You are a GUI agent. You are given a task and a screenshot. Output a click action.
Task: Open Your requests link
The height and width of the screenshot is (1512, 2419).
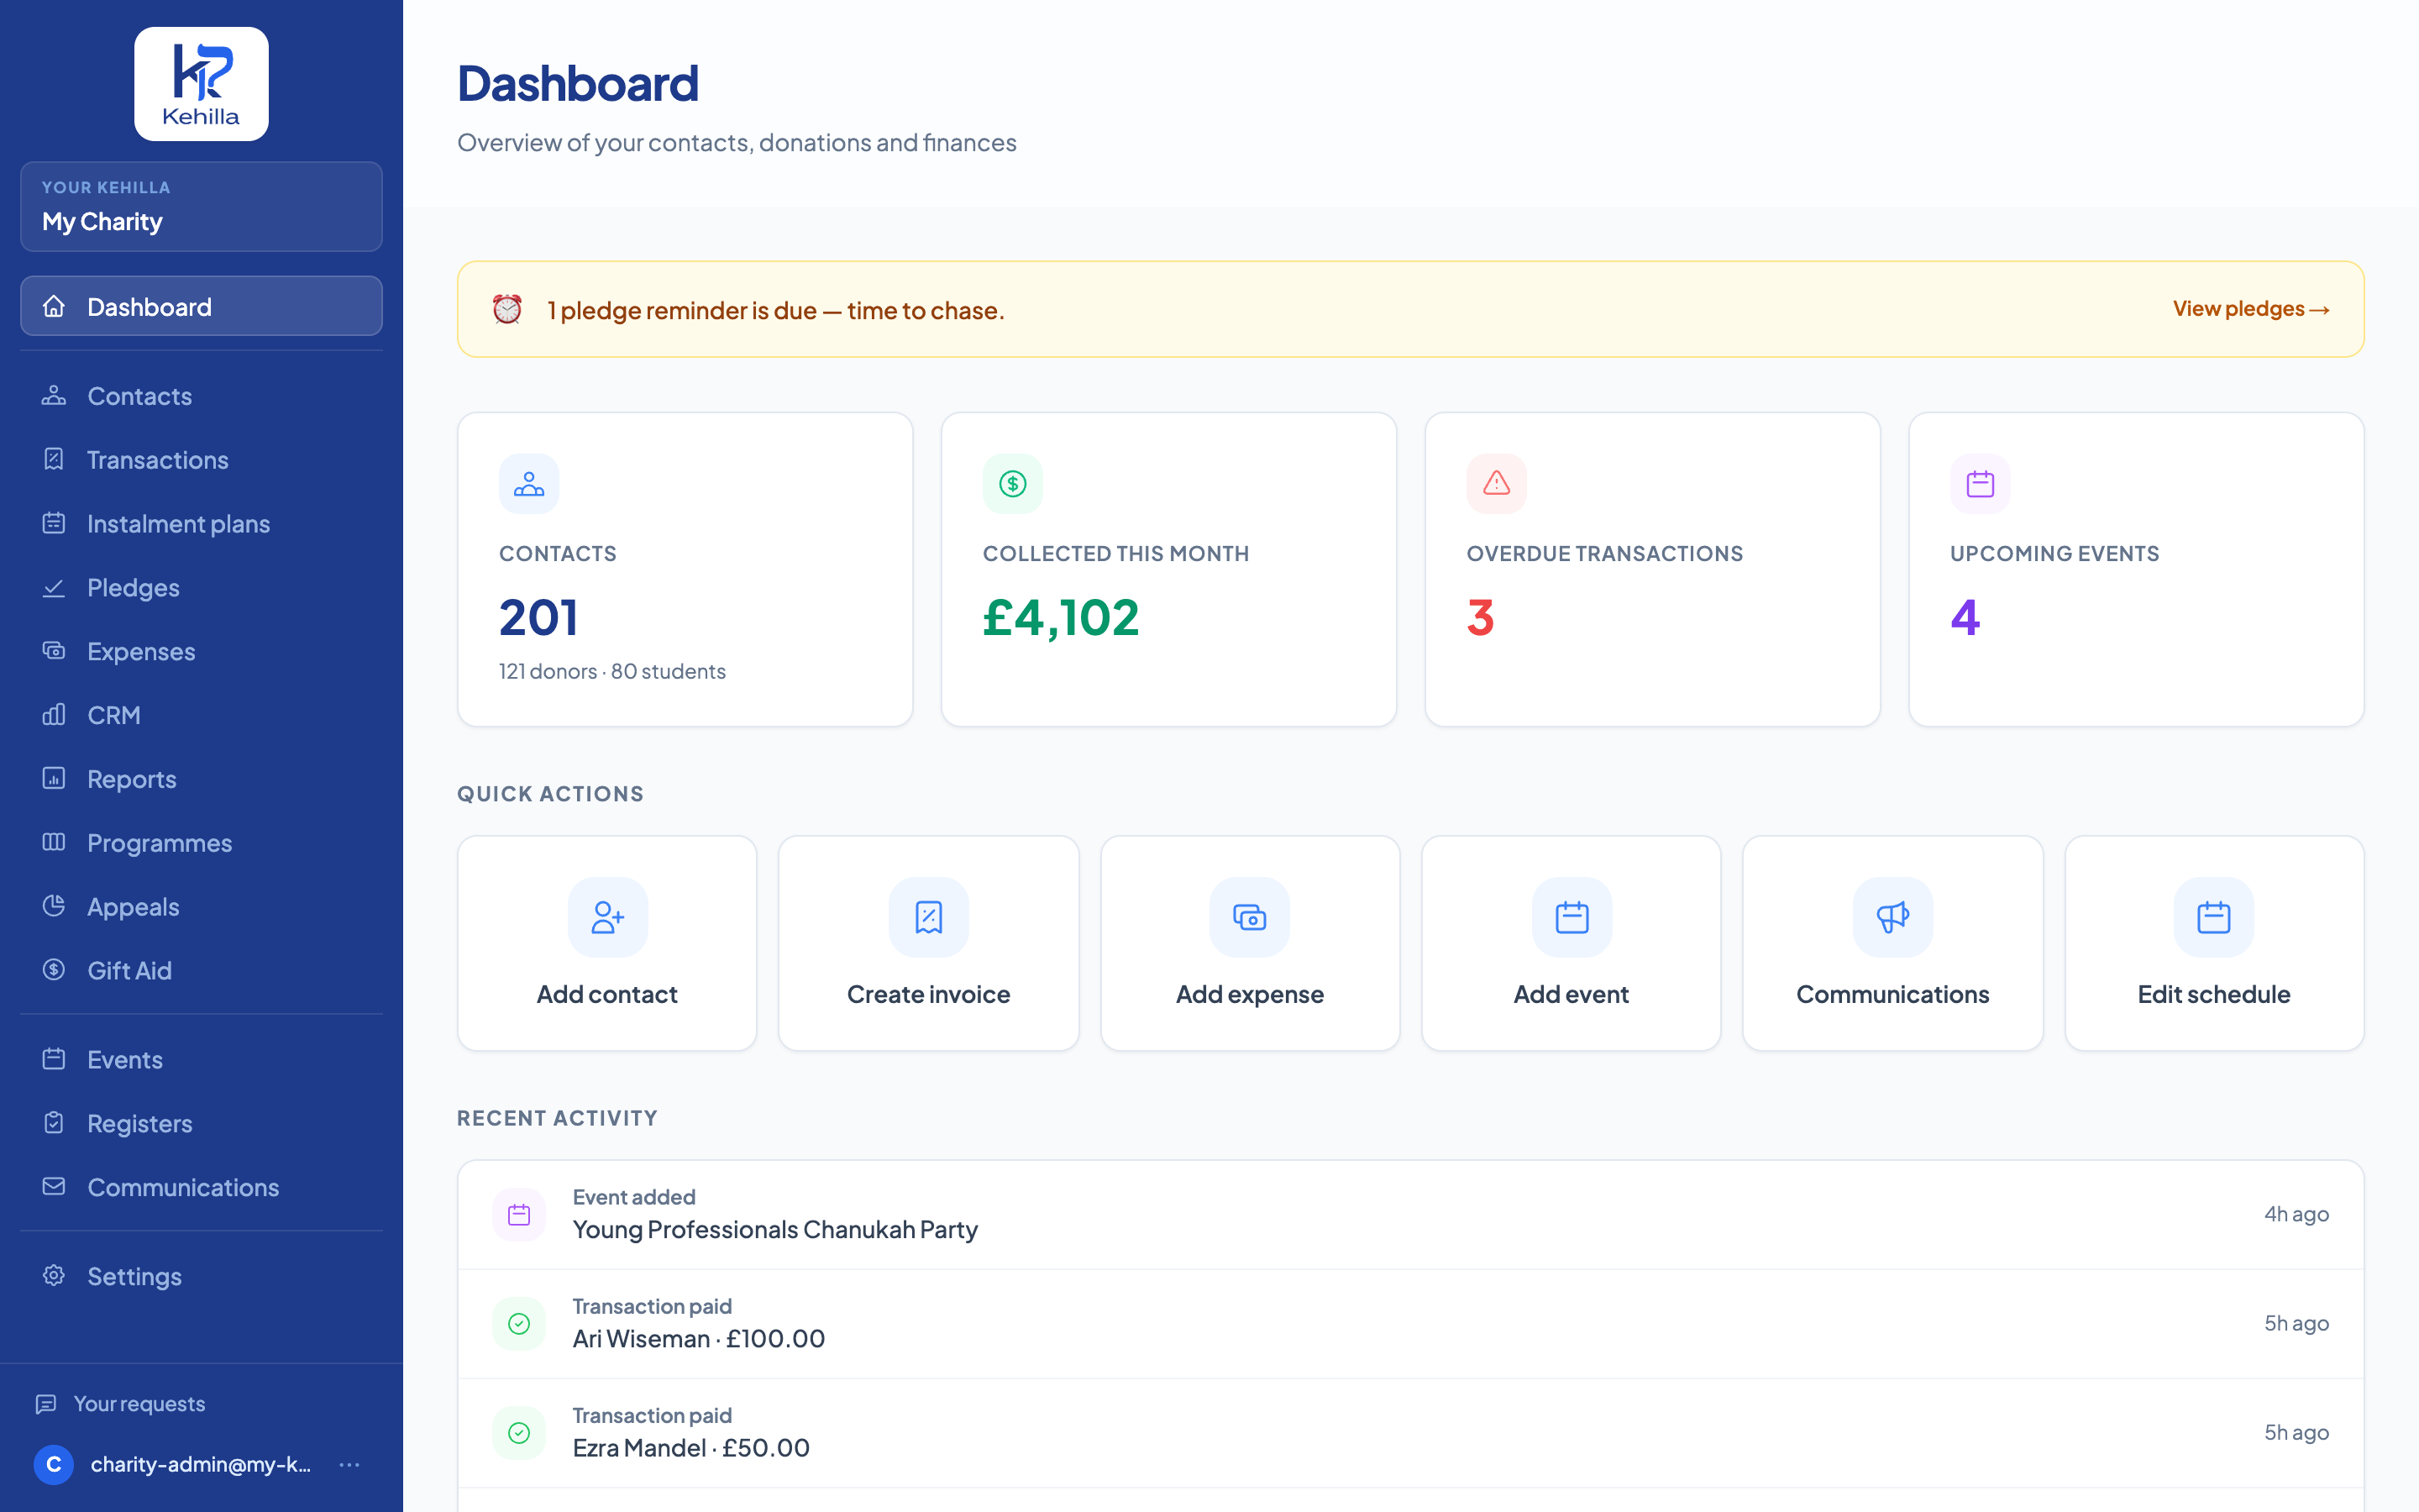coord(120,1404)
